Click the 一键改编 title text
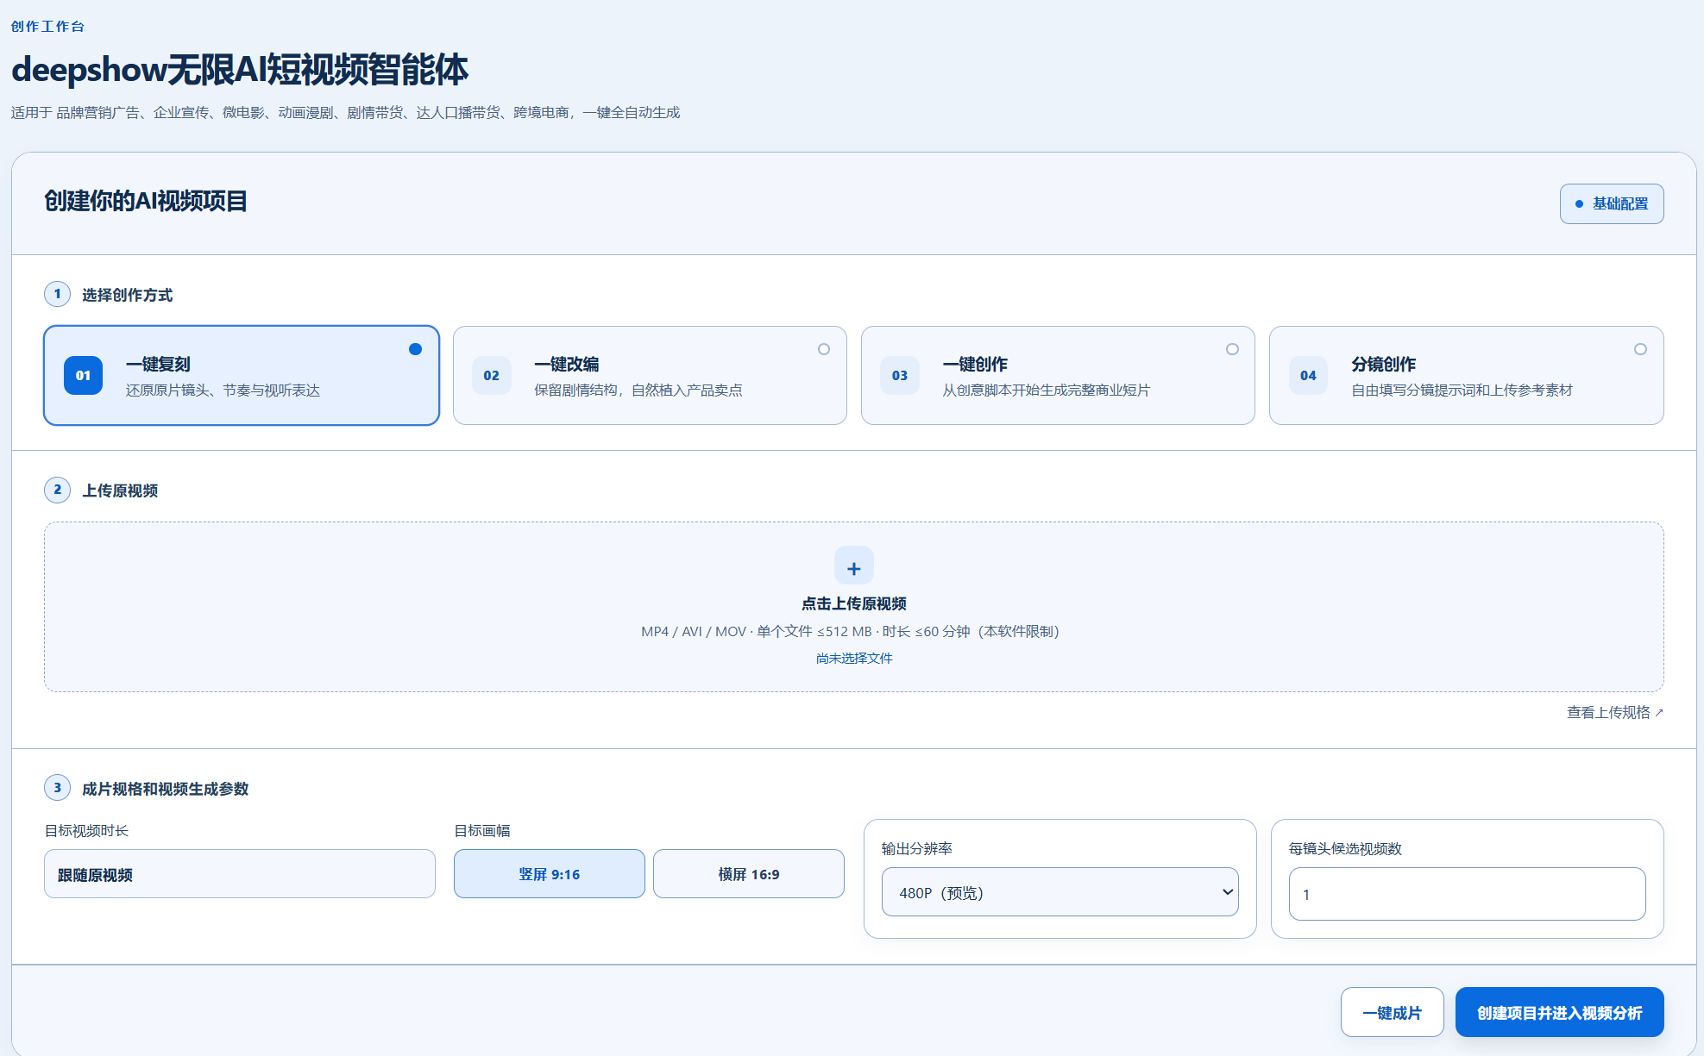This screenshot has height=1056, width=1704. point(566,364)
